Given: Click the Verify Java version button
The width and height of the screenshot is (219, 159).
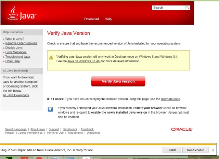Looking at the screenshot, I should tap(118, 81).
